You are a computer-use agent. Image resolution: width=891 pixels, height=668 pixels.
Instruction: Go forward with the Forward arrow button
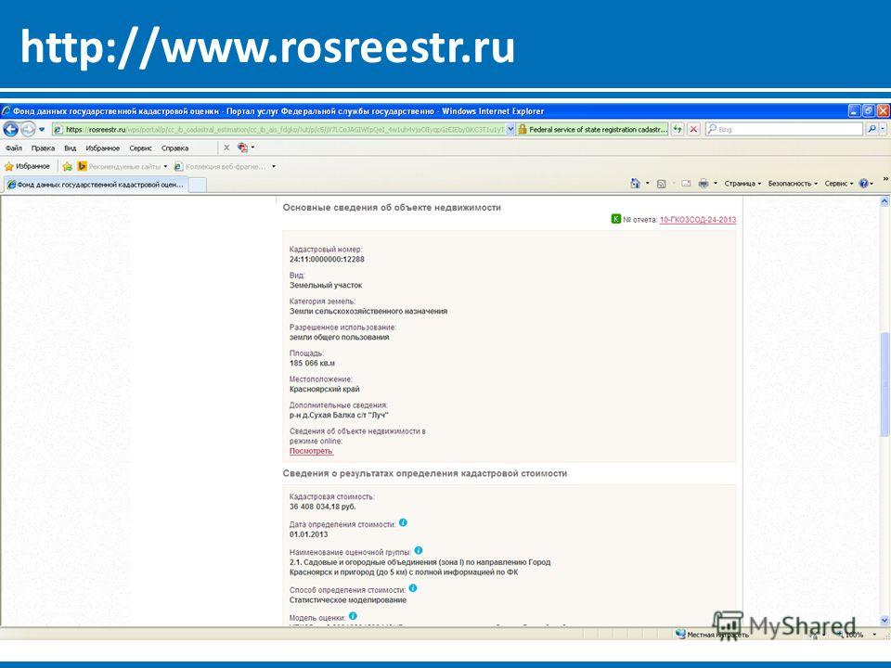27,130
